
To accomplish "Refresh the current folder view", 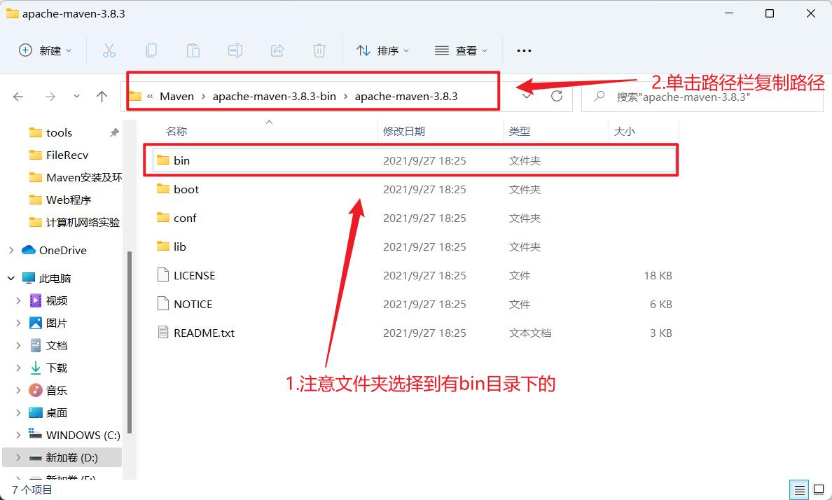I will tap(557, 96).
